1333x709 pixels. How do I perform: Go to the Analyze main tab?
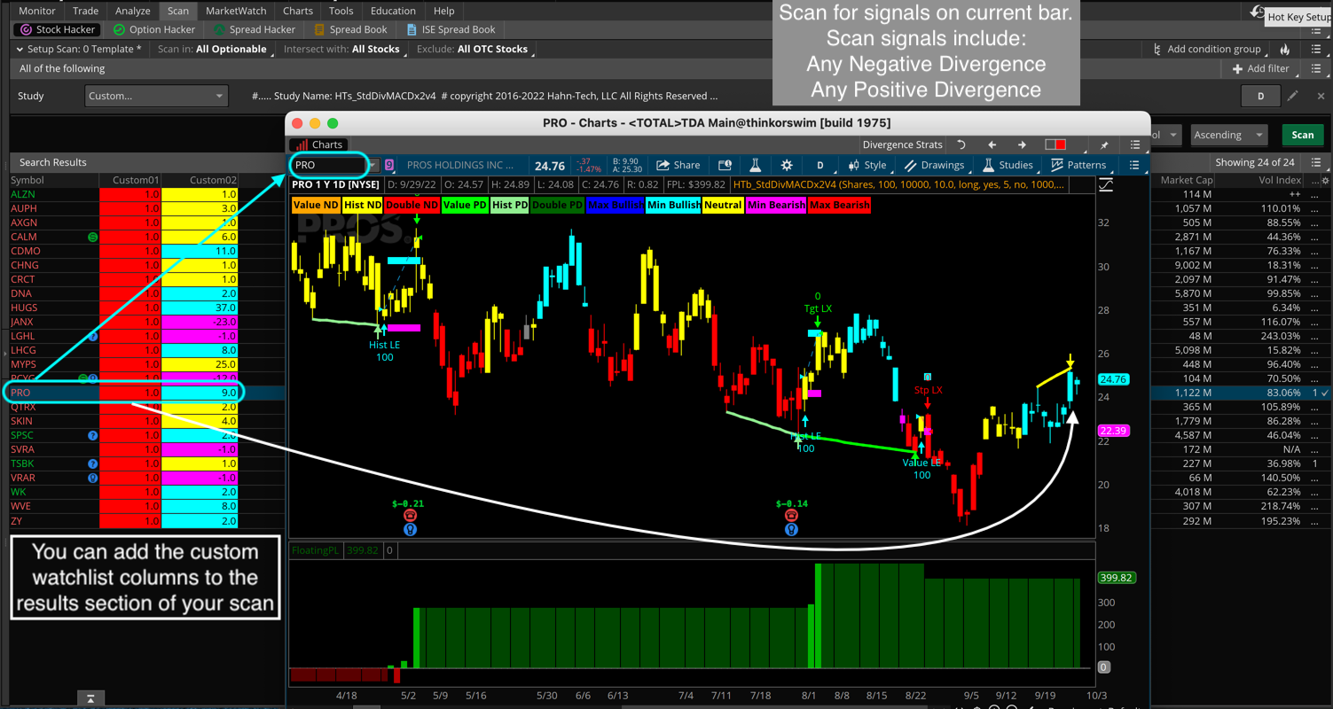click(132, 11)
